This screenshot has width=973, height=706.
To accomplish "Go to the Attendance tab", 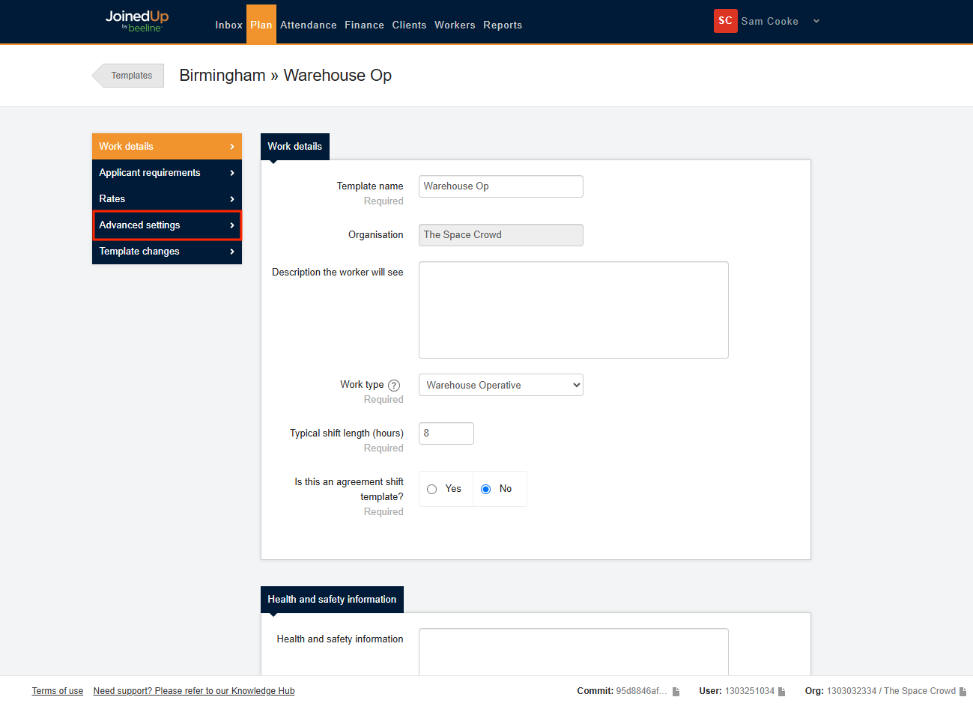I will [x=309, y=25].
